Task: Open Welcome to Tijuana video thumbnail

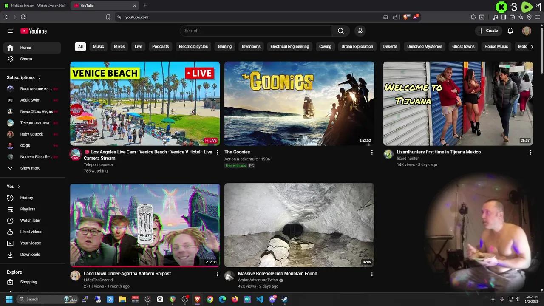Action: (458, 103)
